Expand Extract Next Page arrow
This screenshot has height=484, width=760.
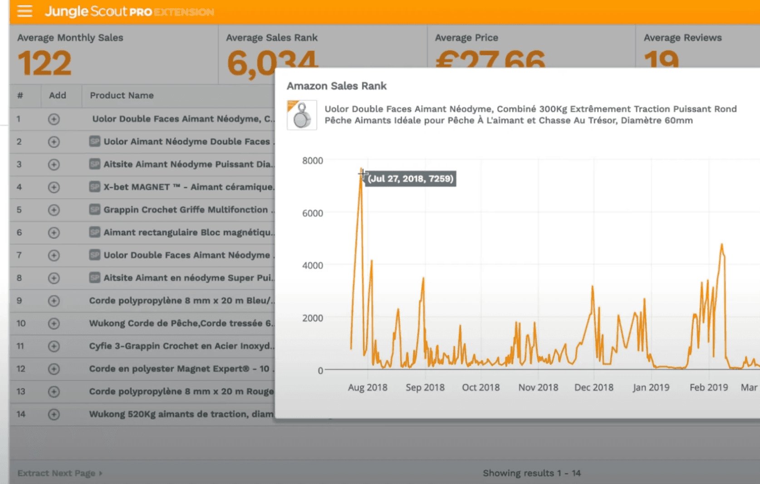pyautogui.click(x=101, y=473)
